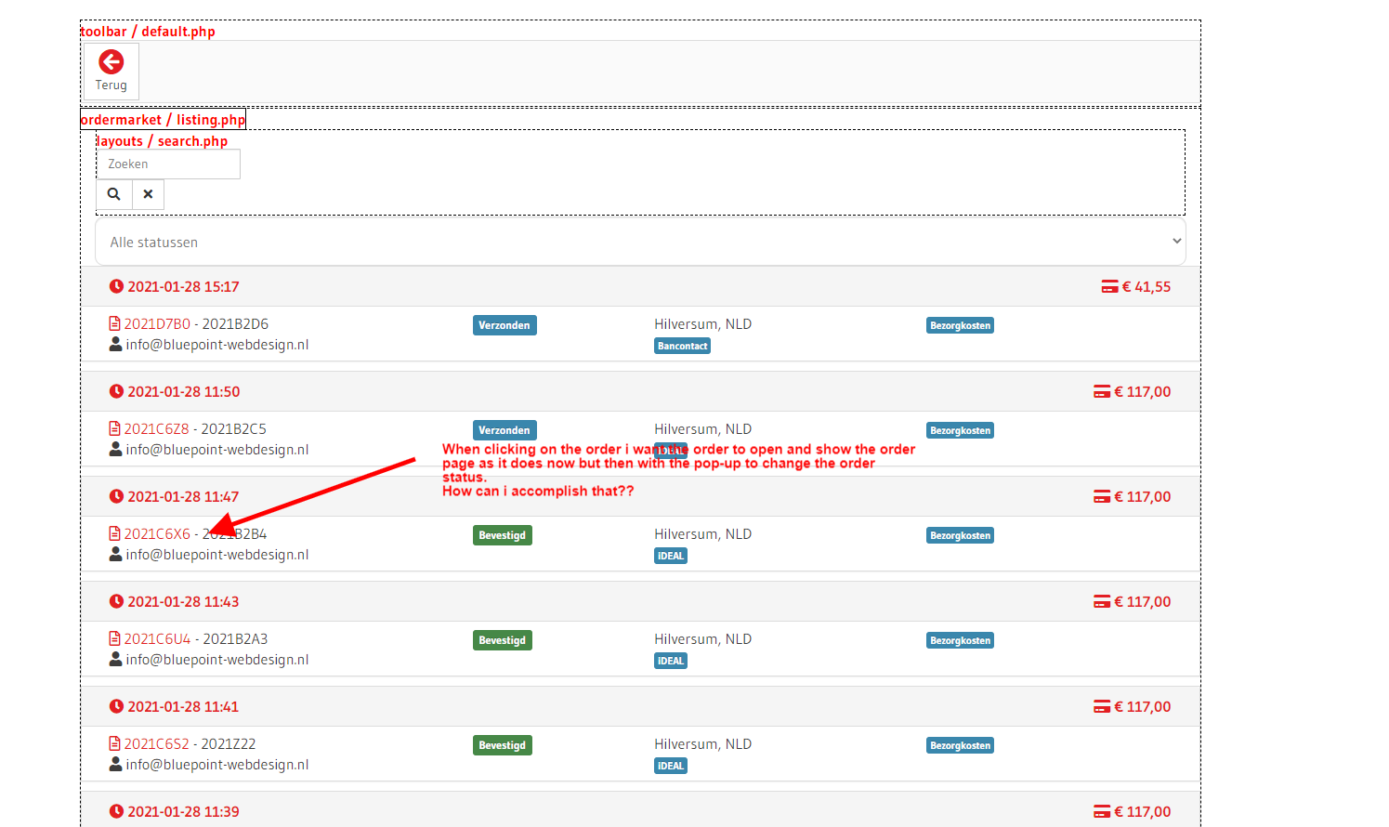Click the Bezorgkosten badge of order 2021C6X6
The height and width of the screenshot is (827, 1389).
[961, 535]
